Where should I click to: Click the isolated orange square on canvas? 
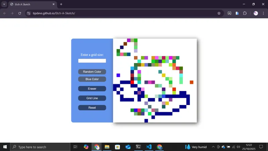(191, 82)
